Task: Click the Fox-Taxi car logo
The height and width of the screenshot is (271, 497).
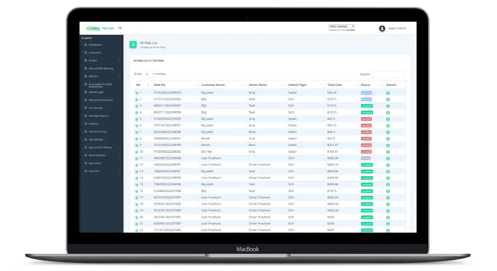Action: [x=93, y=28]
